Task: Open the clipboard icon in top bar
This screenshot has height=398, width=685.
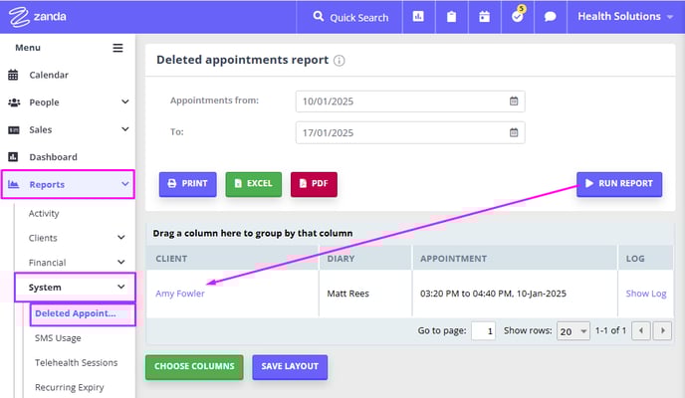Action: (x=451, y=17)
